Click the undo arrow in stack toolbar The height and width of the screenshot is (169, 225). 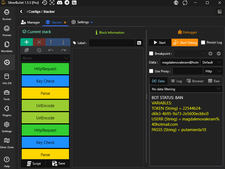pyautogui.click(x=51, y=50)
